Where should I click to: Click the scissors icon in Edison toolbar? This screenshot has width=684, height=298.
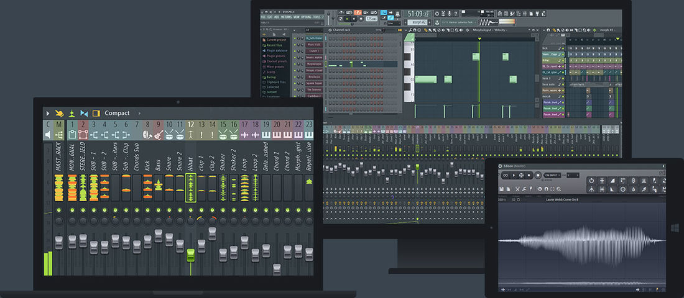click(x=517, y=189)
